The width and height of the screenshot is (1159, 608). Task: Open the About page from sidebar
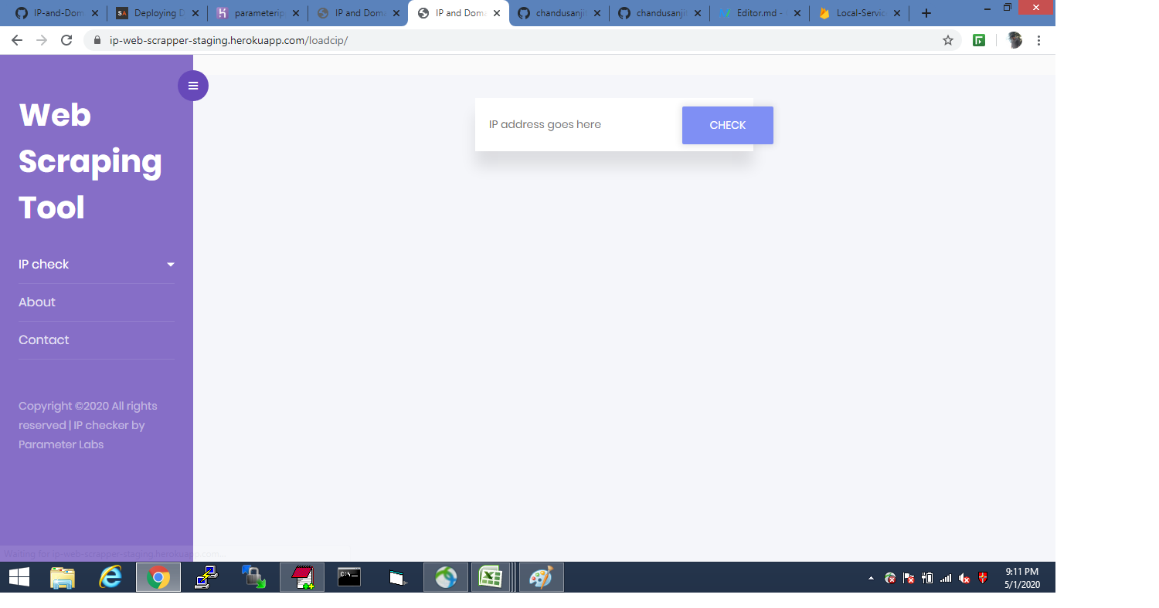click(x=37, y=302)
